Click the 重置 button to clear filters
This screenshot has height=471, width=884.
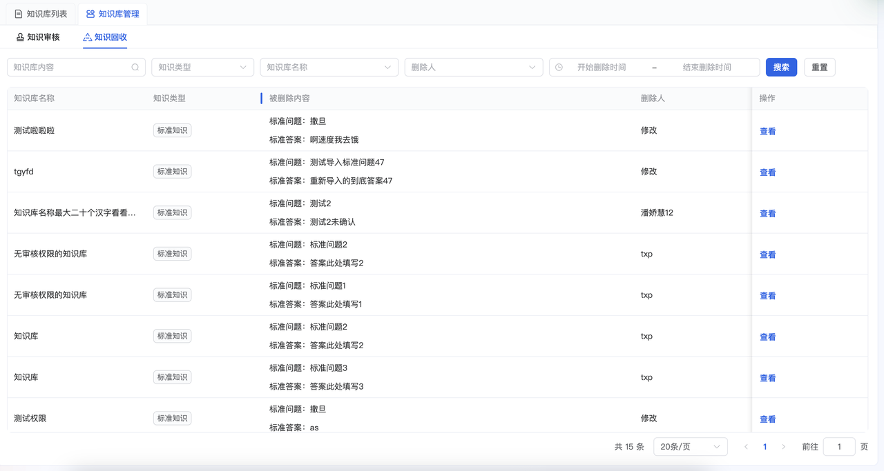pos(819,68)
